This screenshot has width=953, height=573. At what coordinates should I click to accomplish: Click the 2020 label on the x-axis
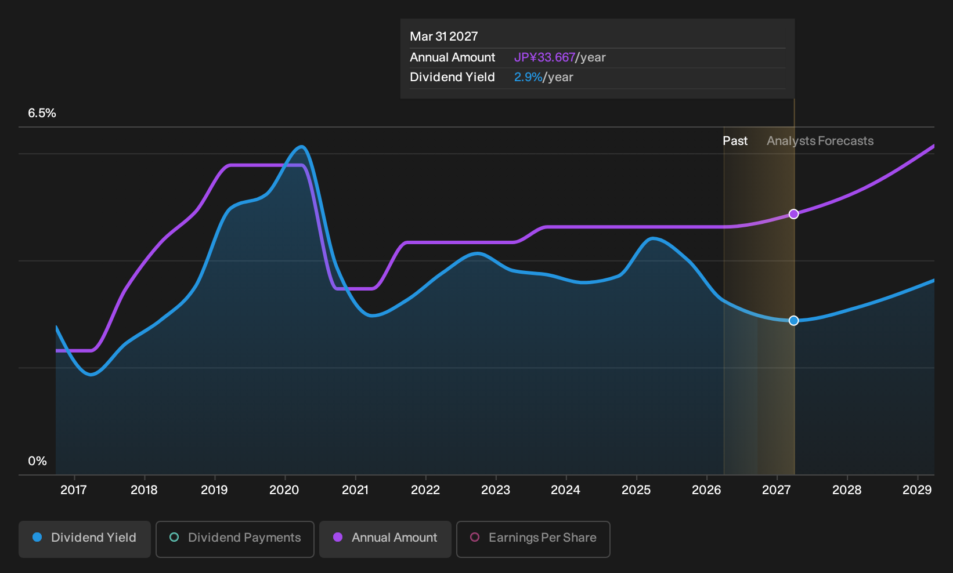point(284,490)
